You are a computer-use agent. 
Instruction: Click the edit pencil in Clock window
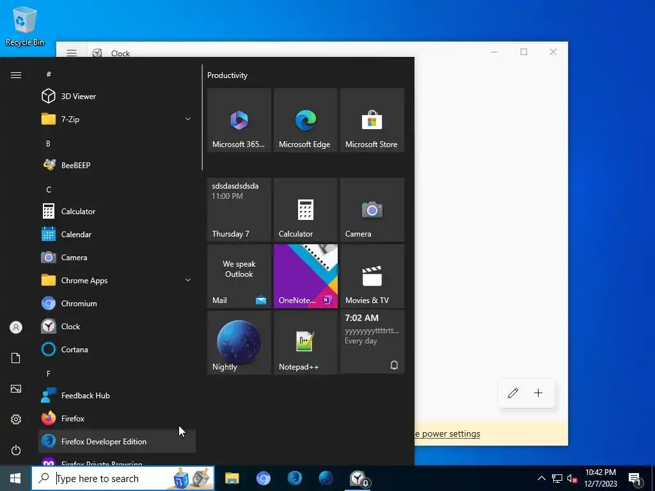click(513, 393)
